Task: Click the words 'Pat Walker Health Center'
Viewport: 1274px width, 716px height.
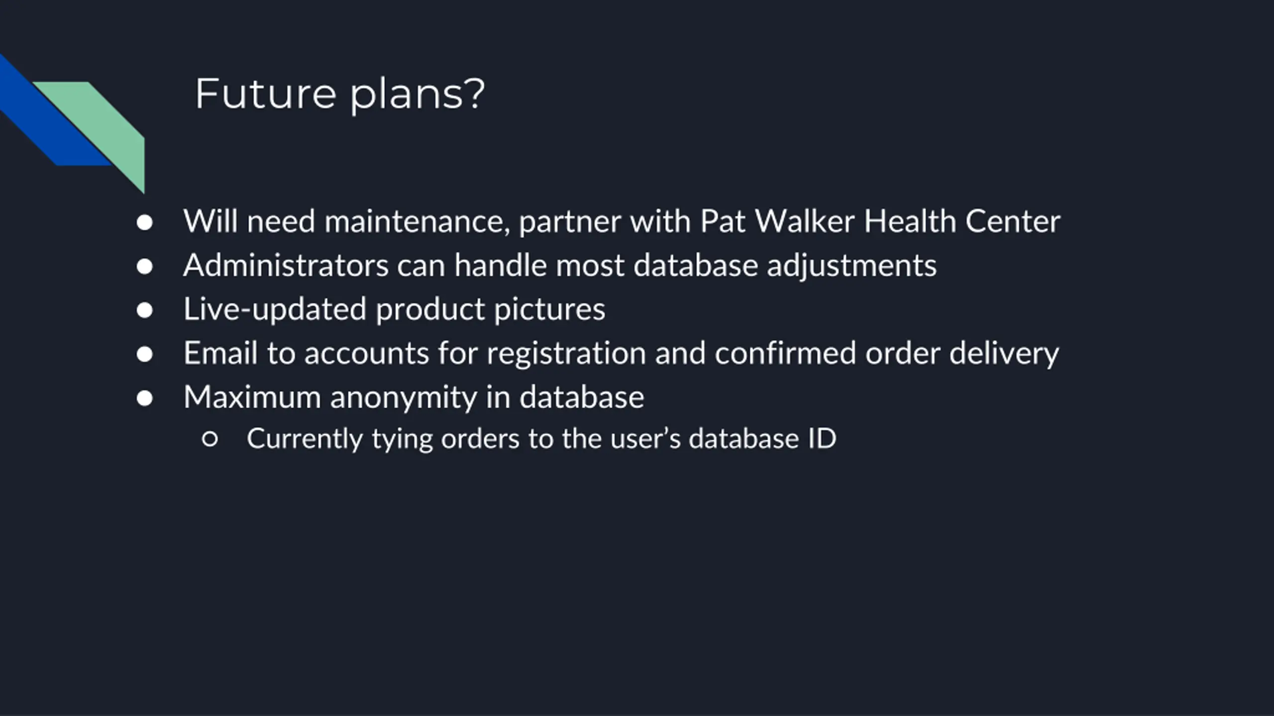Action: (880, 221)
